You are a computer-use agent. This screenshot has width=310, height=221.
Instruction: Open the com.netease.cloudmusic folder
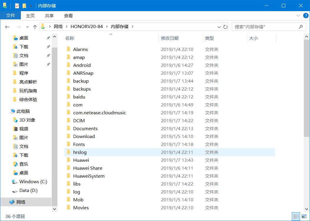point(100,113)
